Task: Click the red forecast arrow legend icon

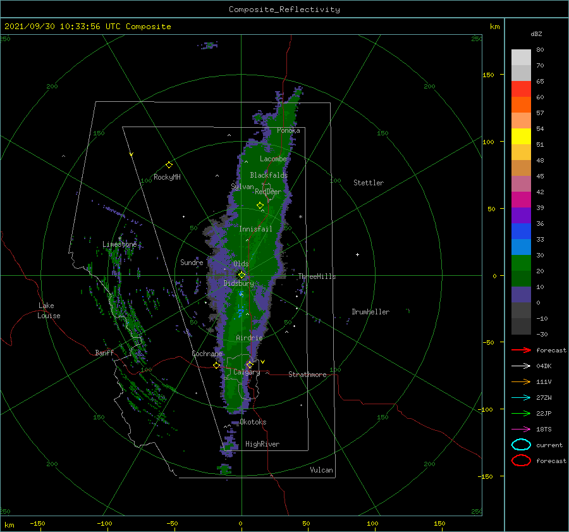Action: [521, 350]
